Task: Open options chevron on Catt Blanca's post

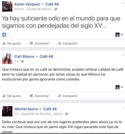Action: [122, 55]
